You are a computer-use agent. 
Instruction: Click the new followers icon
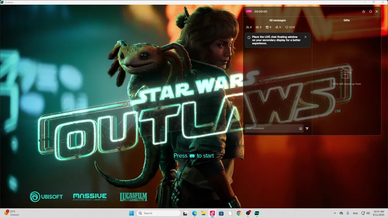(277, 27)
